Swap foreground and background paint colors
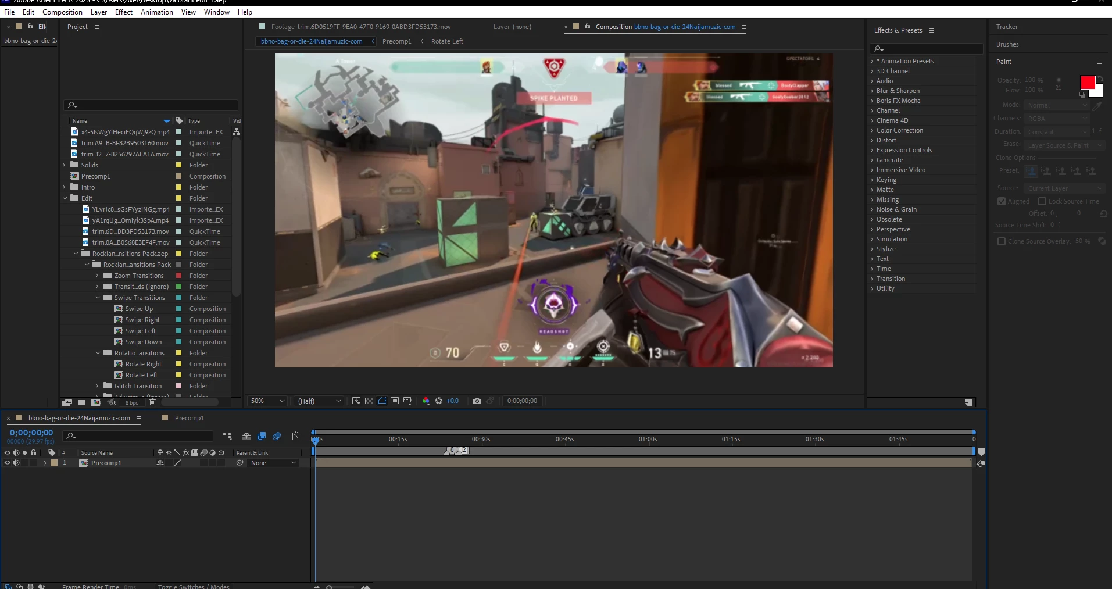The image size is (1112, 589). 1100,78
